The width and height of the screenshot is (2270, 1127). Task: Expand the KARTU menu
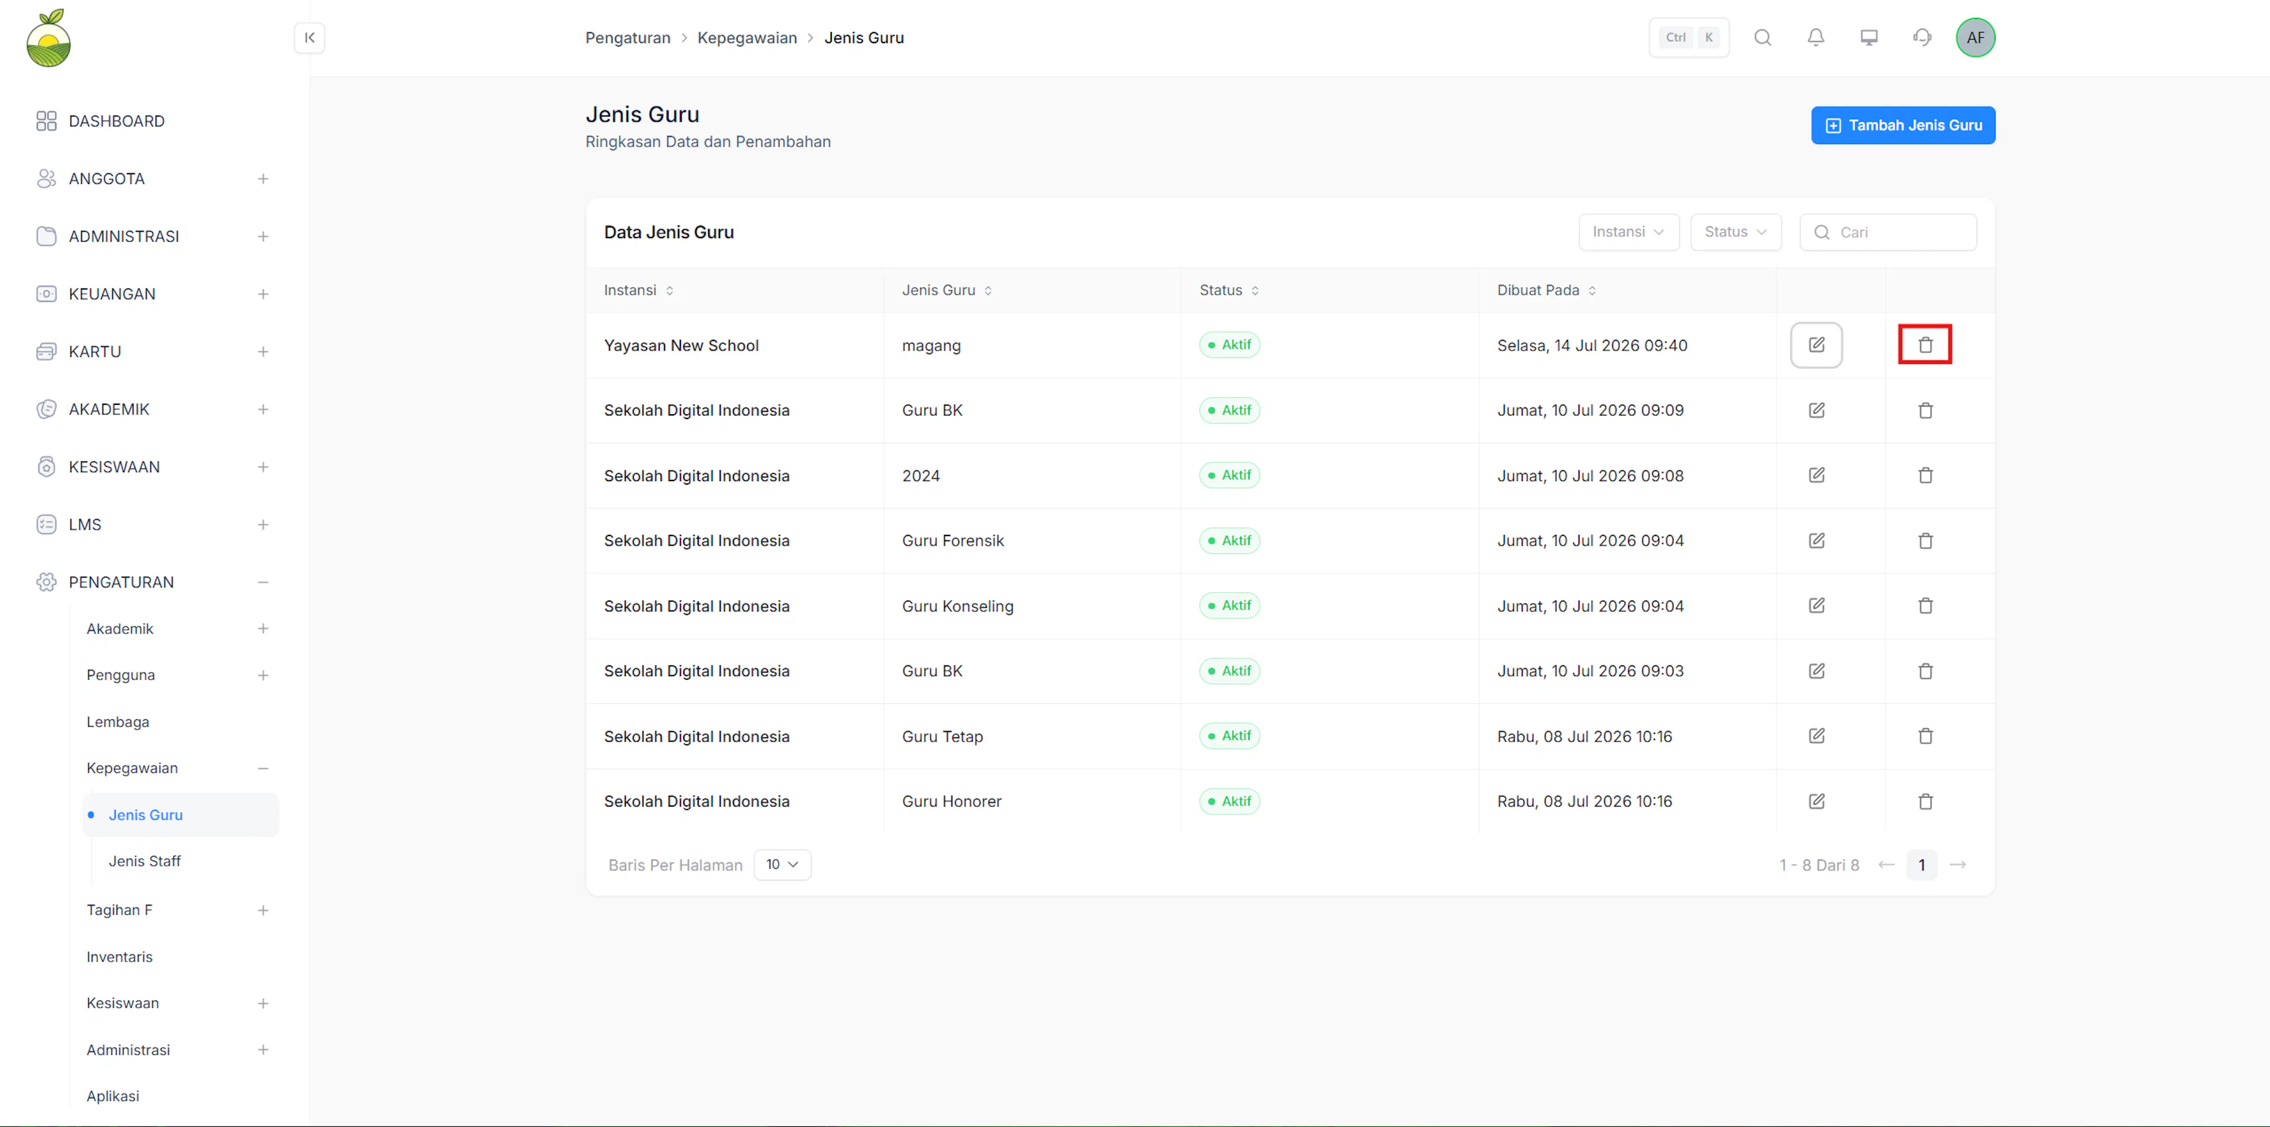(x=262, y=352)
